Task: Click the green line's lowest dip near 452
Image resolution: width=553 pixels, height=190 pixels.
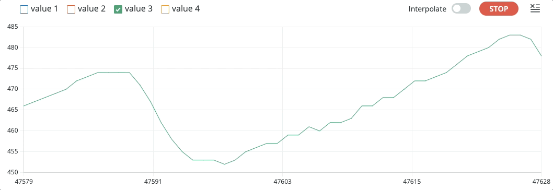Action: tap(224, 164)
